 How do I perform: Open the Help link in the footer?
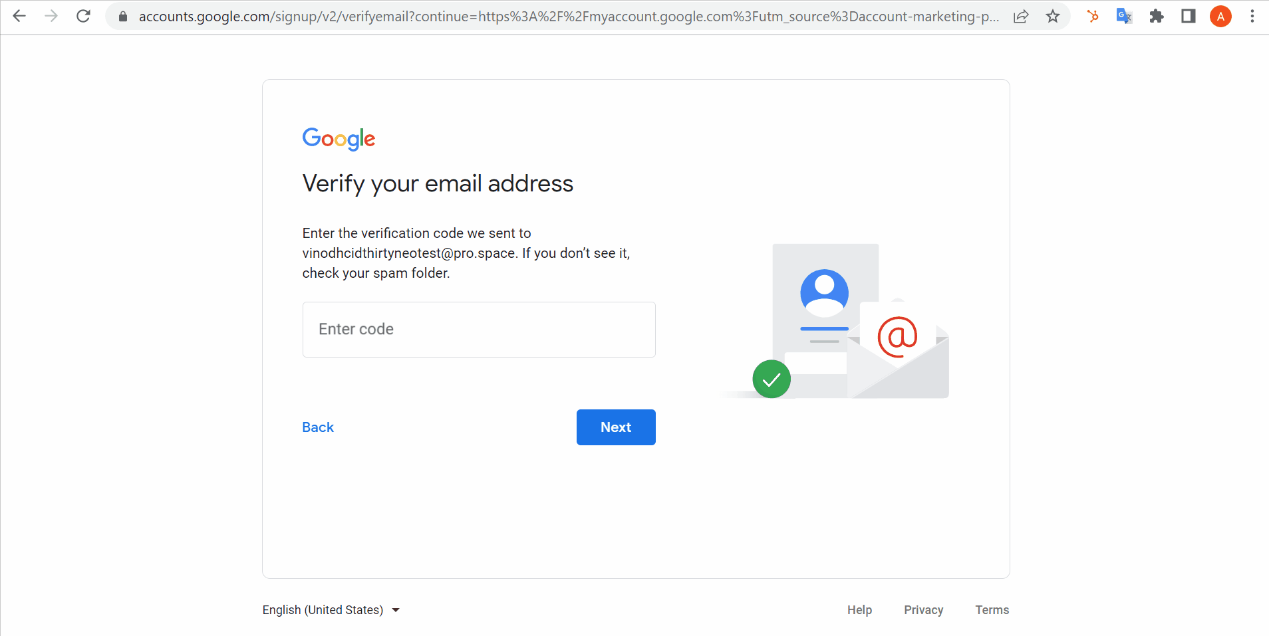pyautogui.click(x=859, y=610)
